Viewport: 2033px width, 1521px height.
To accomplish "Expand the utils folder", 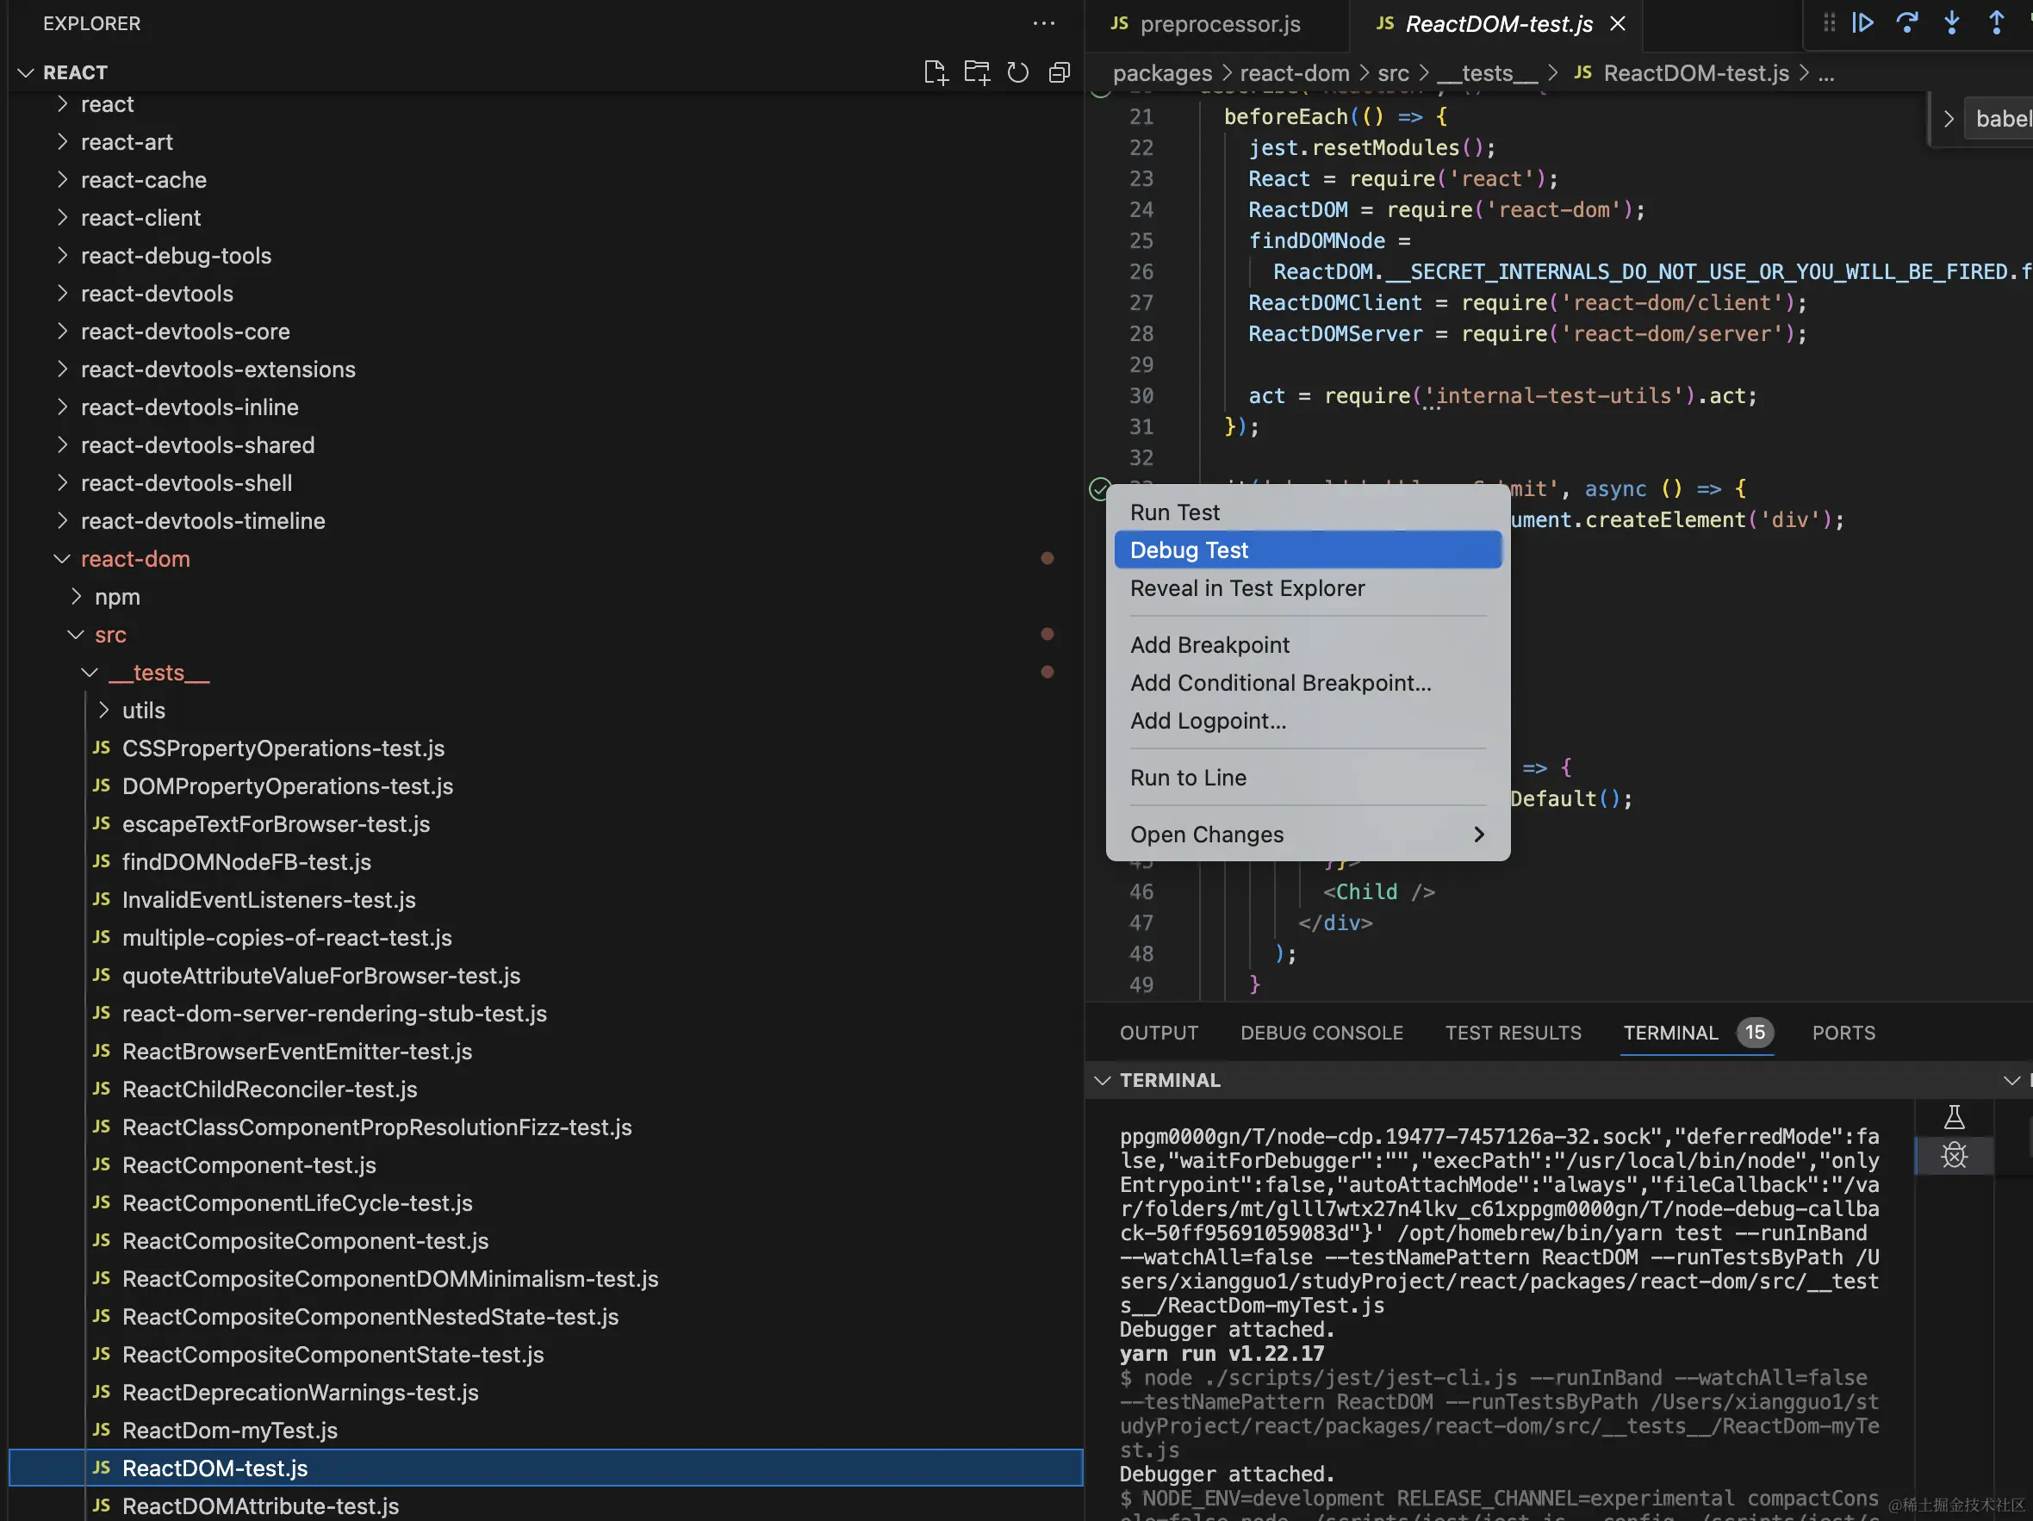I will pyautogui.click(x=143, y=711).
